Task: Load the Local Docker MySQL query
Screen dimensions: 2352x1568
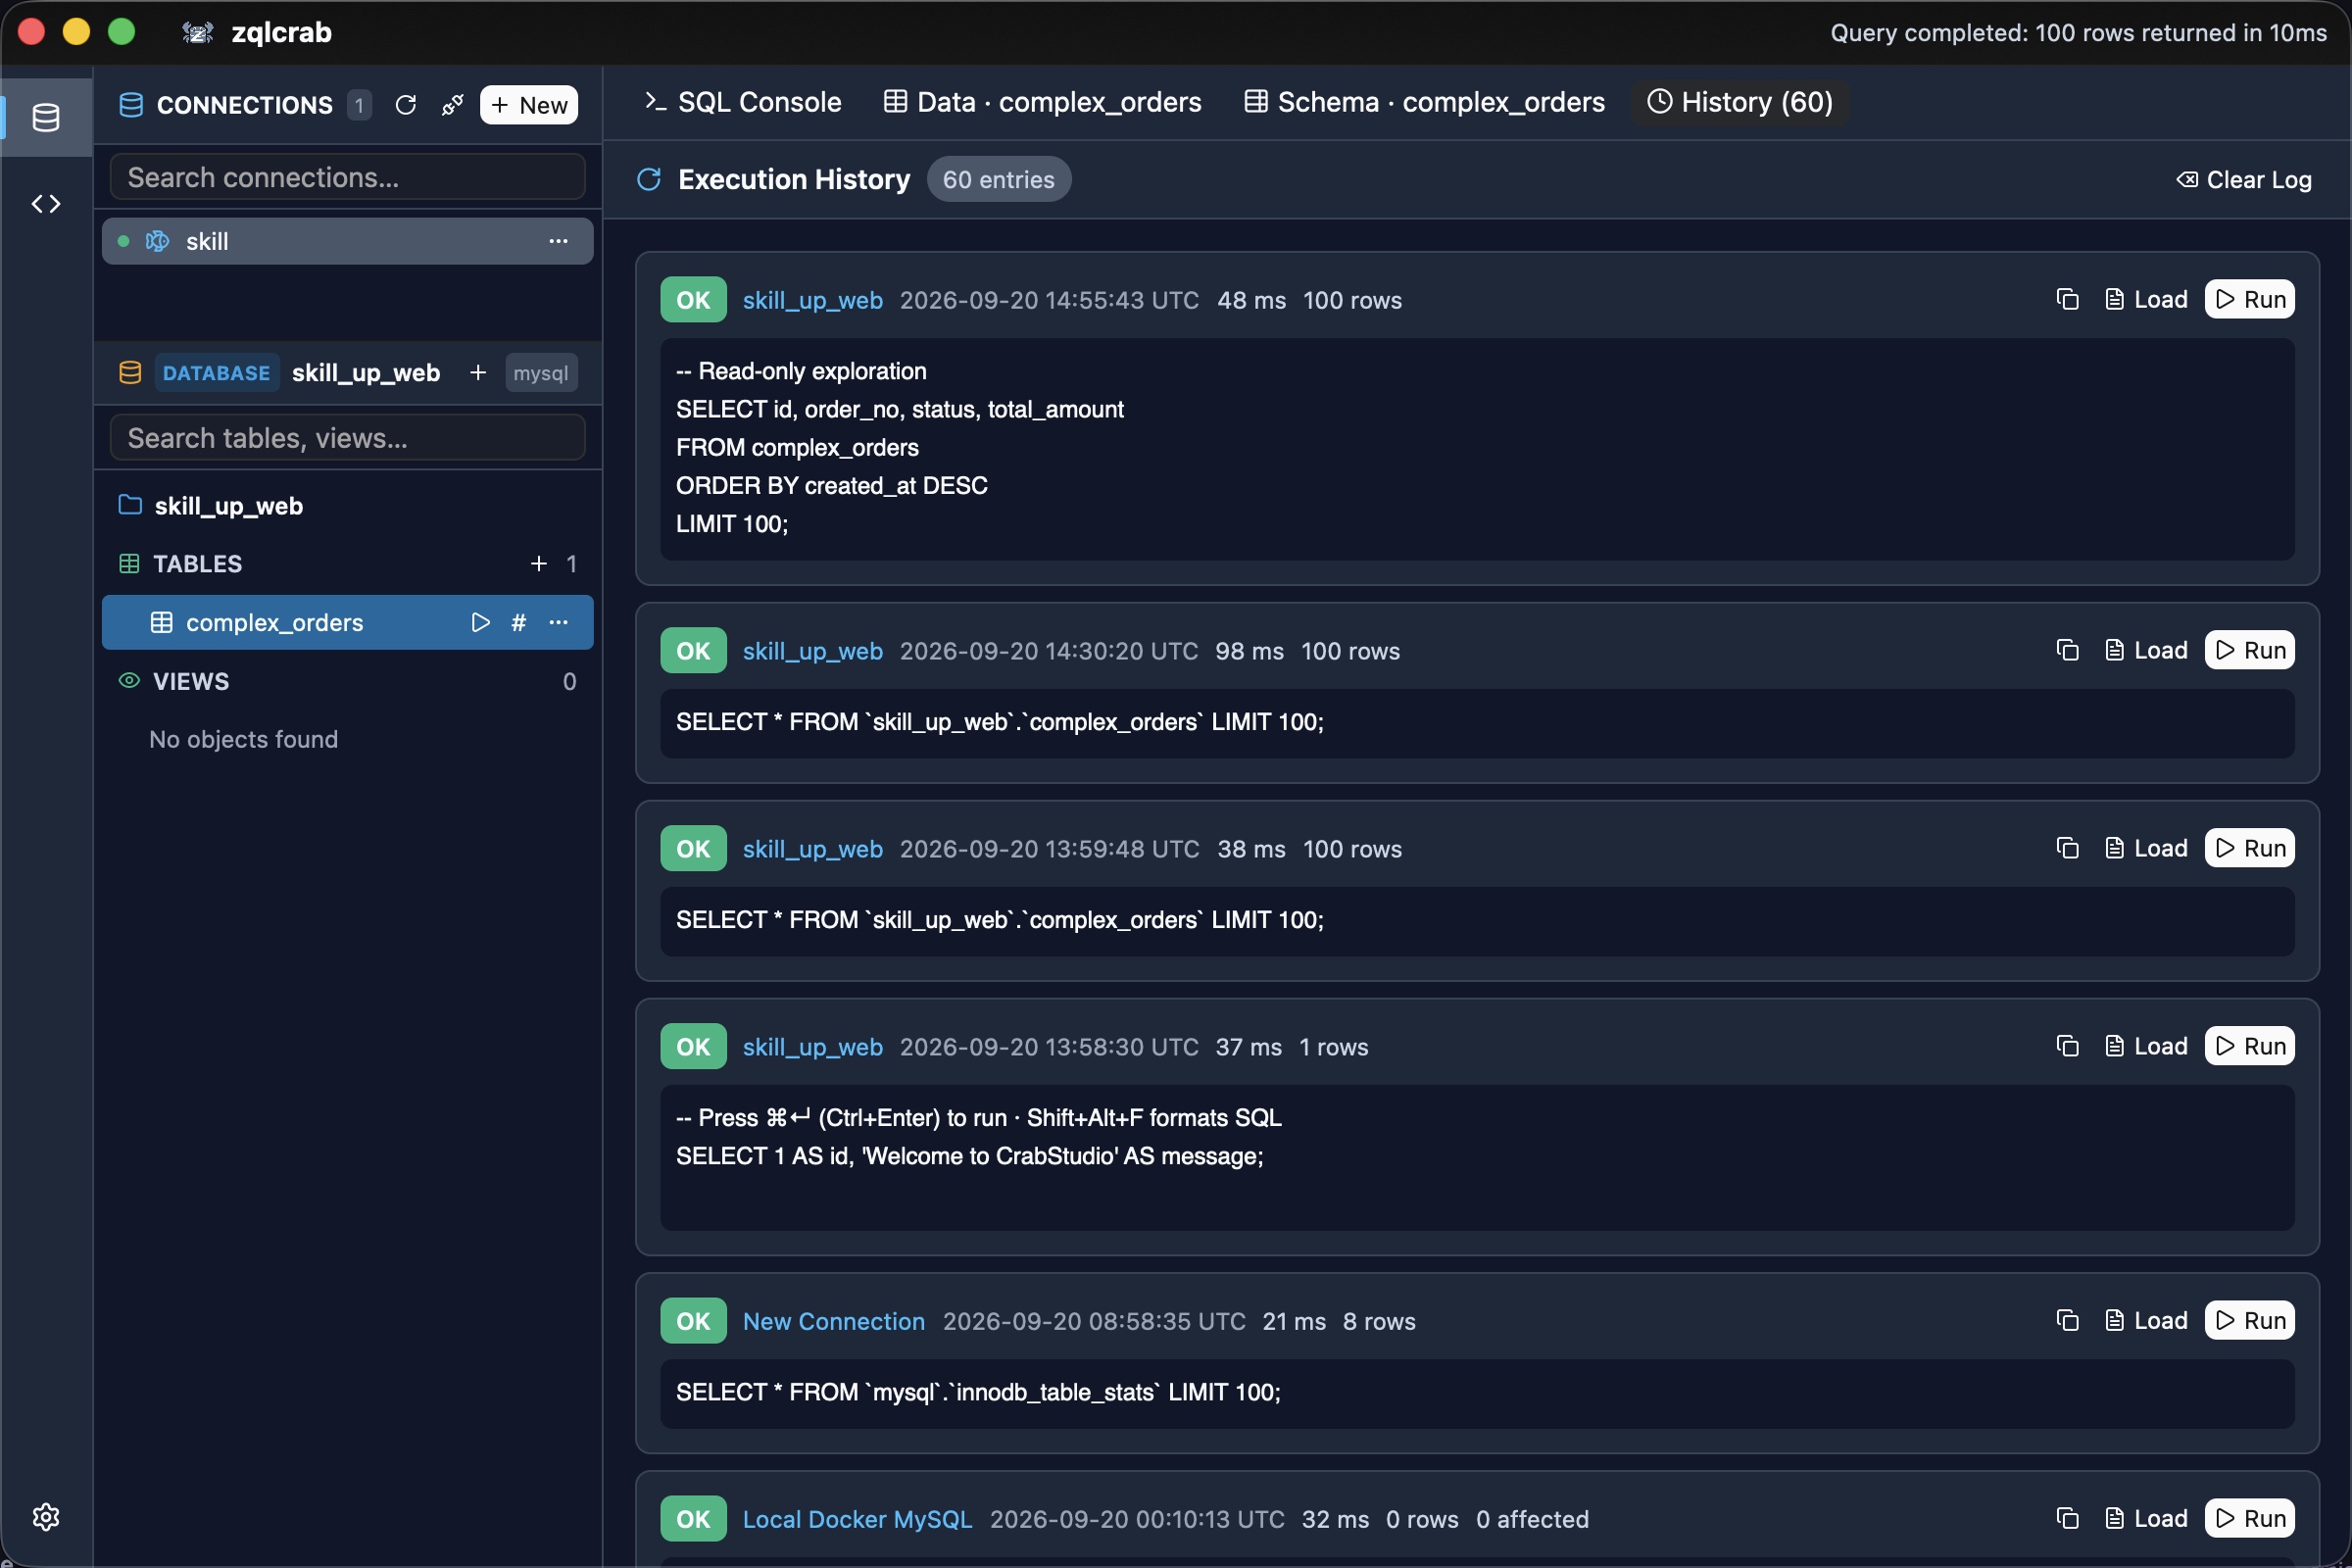Action: [x=2145, y=1518]
